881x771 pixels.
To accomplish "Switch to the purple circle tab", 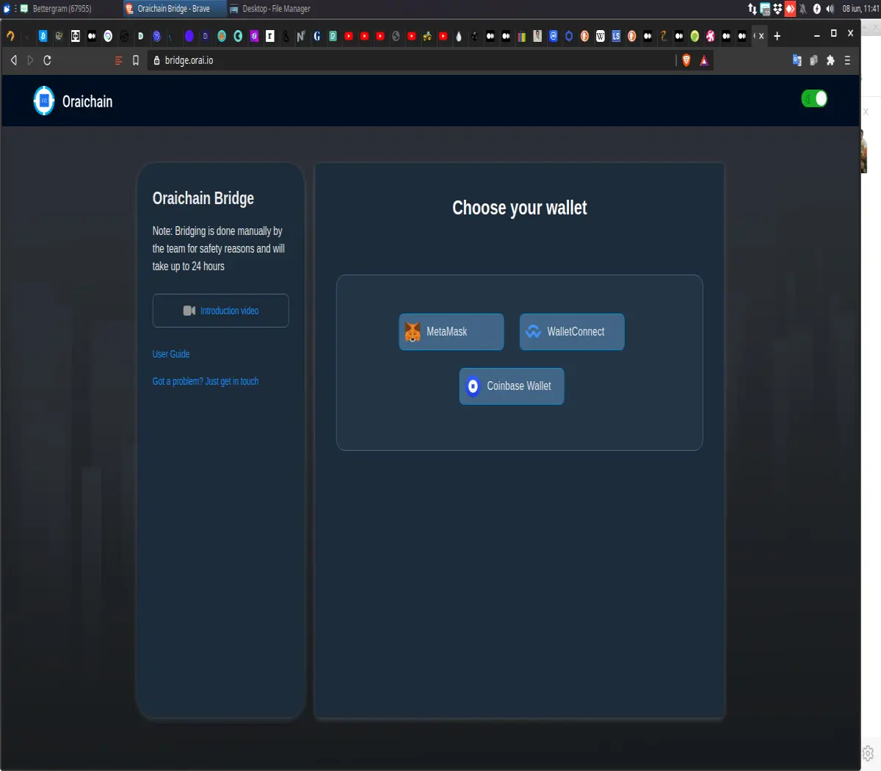I will click(189, 36).
